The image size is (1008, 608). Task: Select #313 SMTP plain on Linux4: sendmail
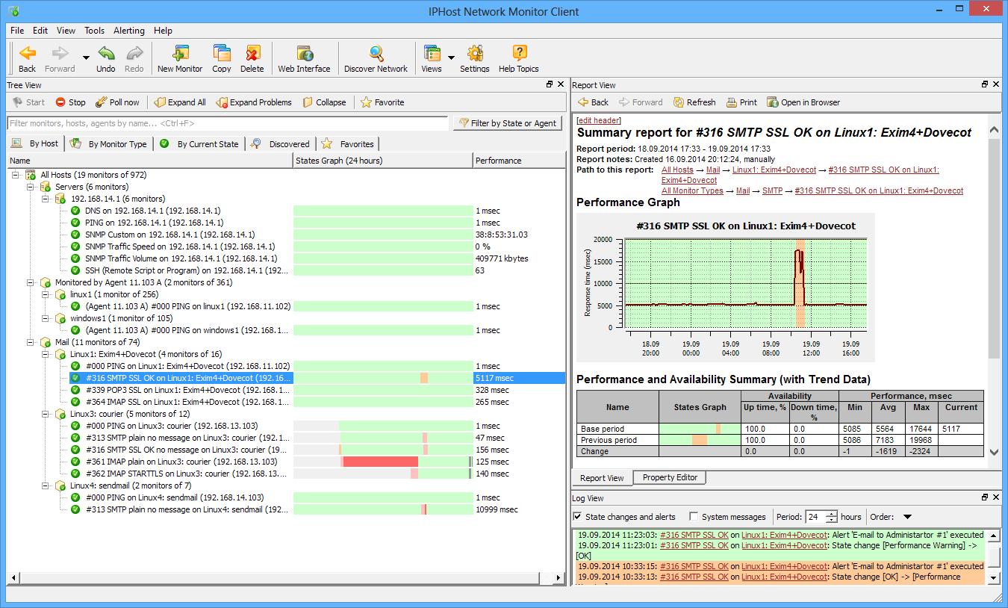(187, 509)
